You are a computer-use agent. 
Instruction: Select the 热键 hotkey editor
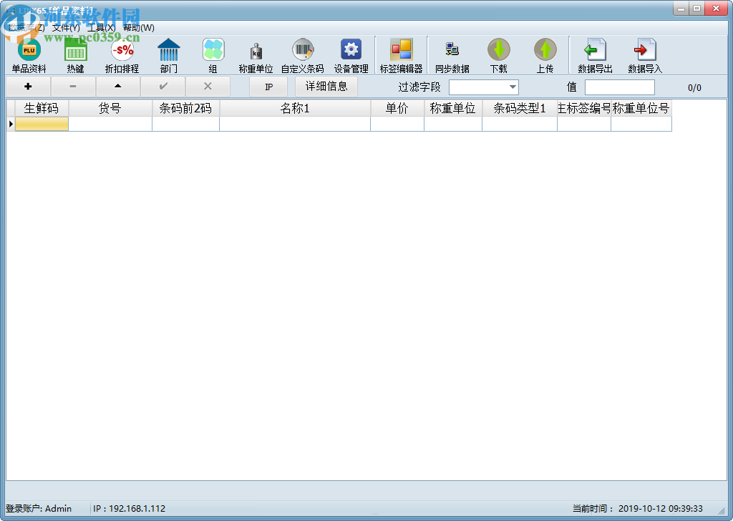pyautogui.click(x=74, y=54)
